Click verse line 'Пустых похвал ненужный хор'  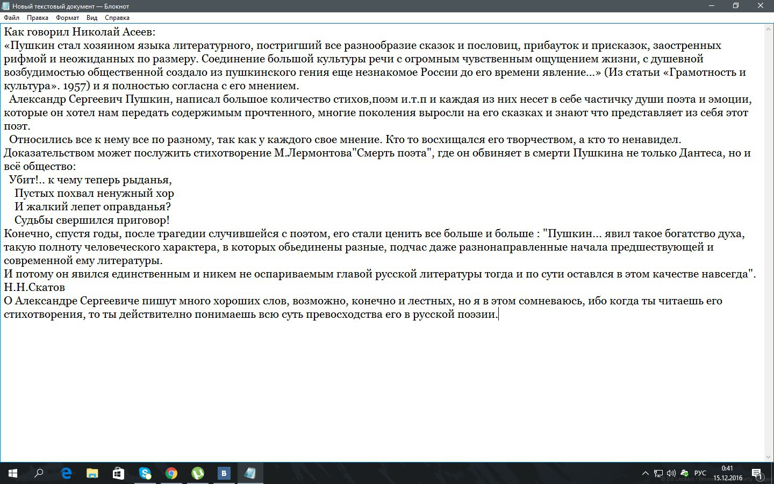[x=94, y=193]
